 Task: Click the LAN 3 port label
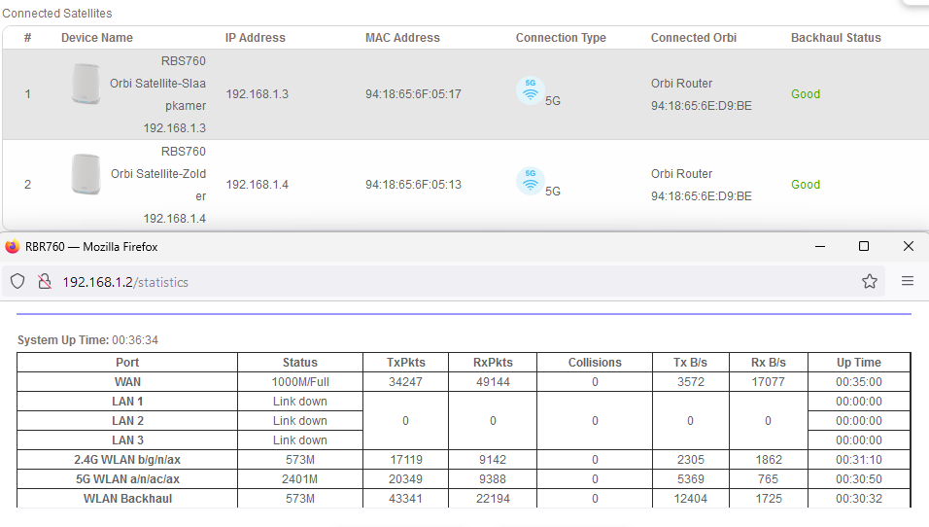127,440
